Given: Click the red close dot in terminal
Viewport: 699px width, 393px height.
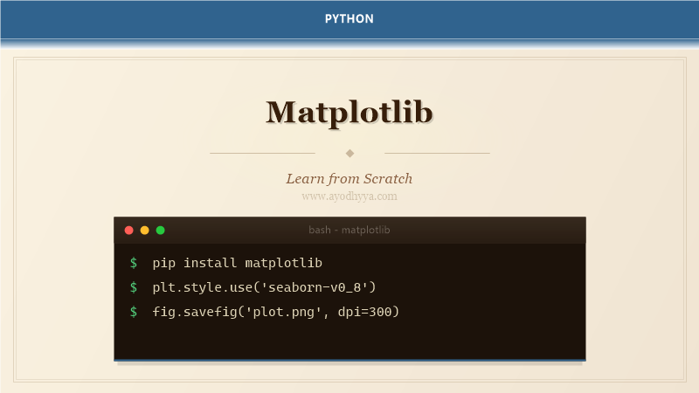Looking at the screenshot, I should 128,230.
